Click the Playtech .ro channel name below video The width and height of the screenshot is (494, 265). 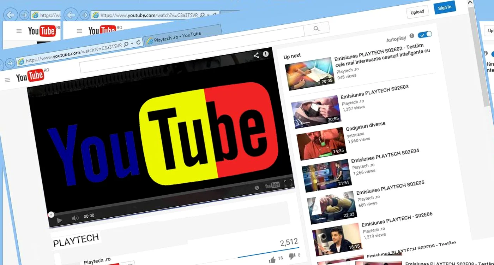tap(97, 261)
